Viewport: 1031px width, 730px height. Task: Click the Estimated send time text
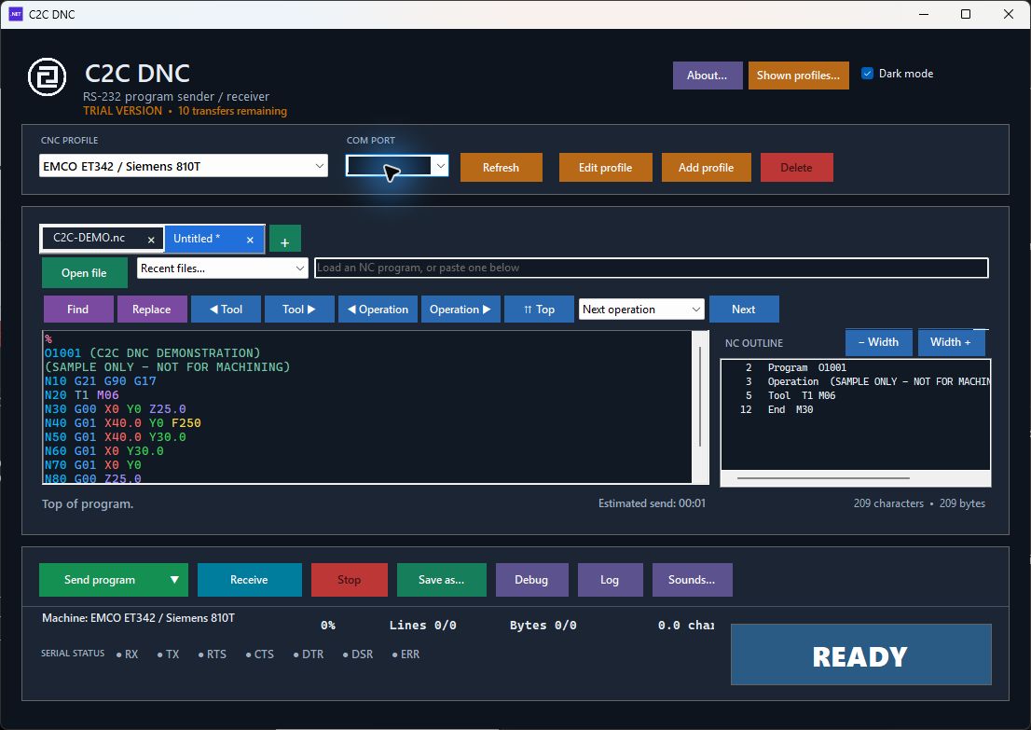652,503
